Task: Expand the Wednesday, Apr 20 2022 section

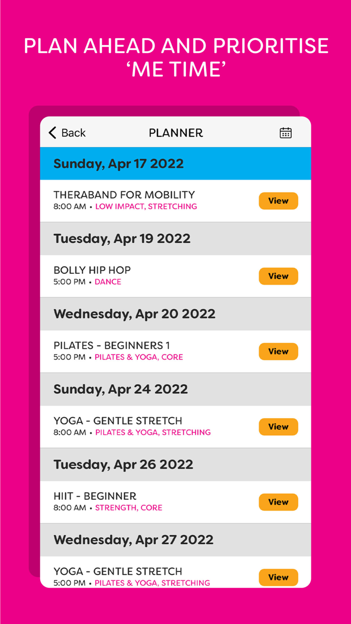Action: click(133, 314)
